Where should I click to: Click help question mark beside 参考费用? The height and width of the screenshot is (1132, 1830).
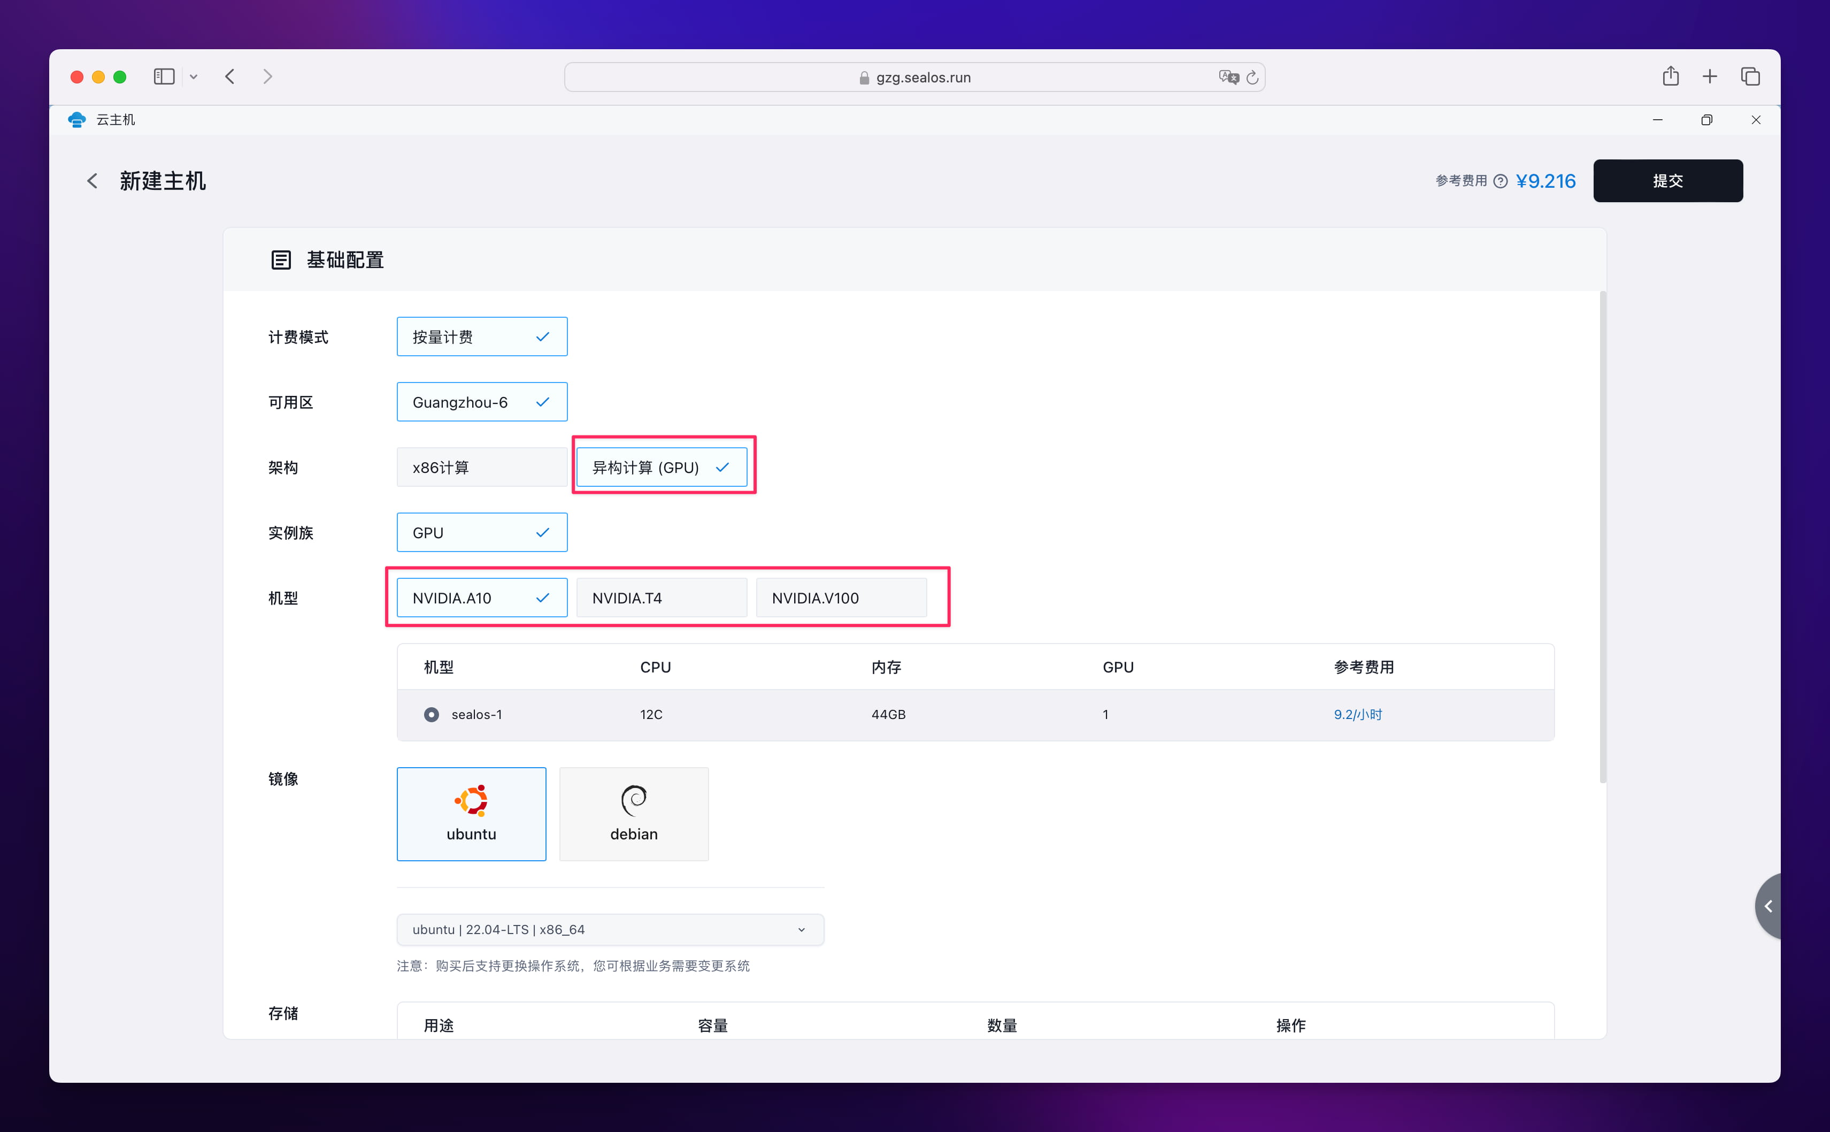[1500, 181]
